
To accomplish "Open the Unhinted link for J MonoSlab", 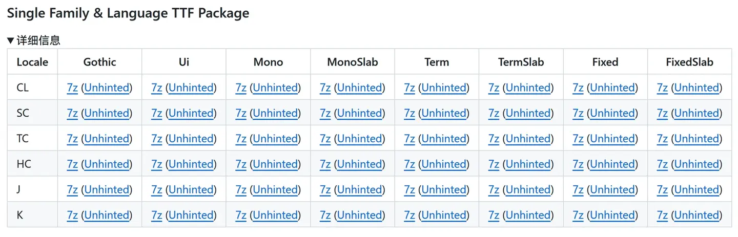I will tap(359, 190).
